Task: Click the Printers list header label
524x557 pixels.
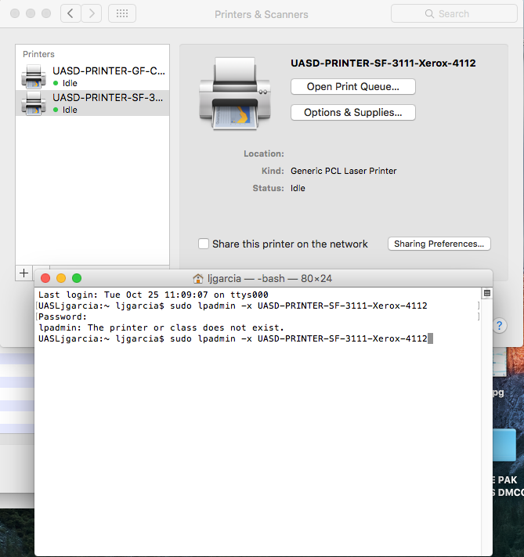Action: pos(38,54)
